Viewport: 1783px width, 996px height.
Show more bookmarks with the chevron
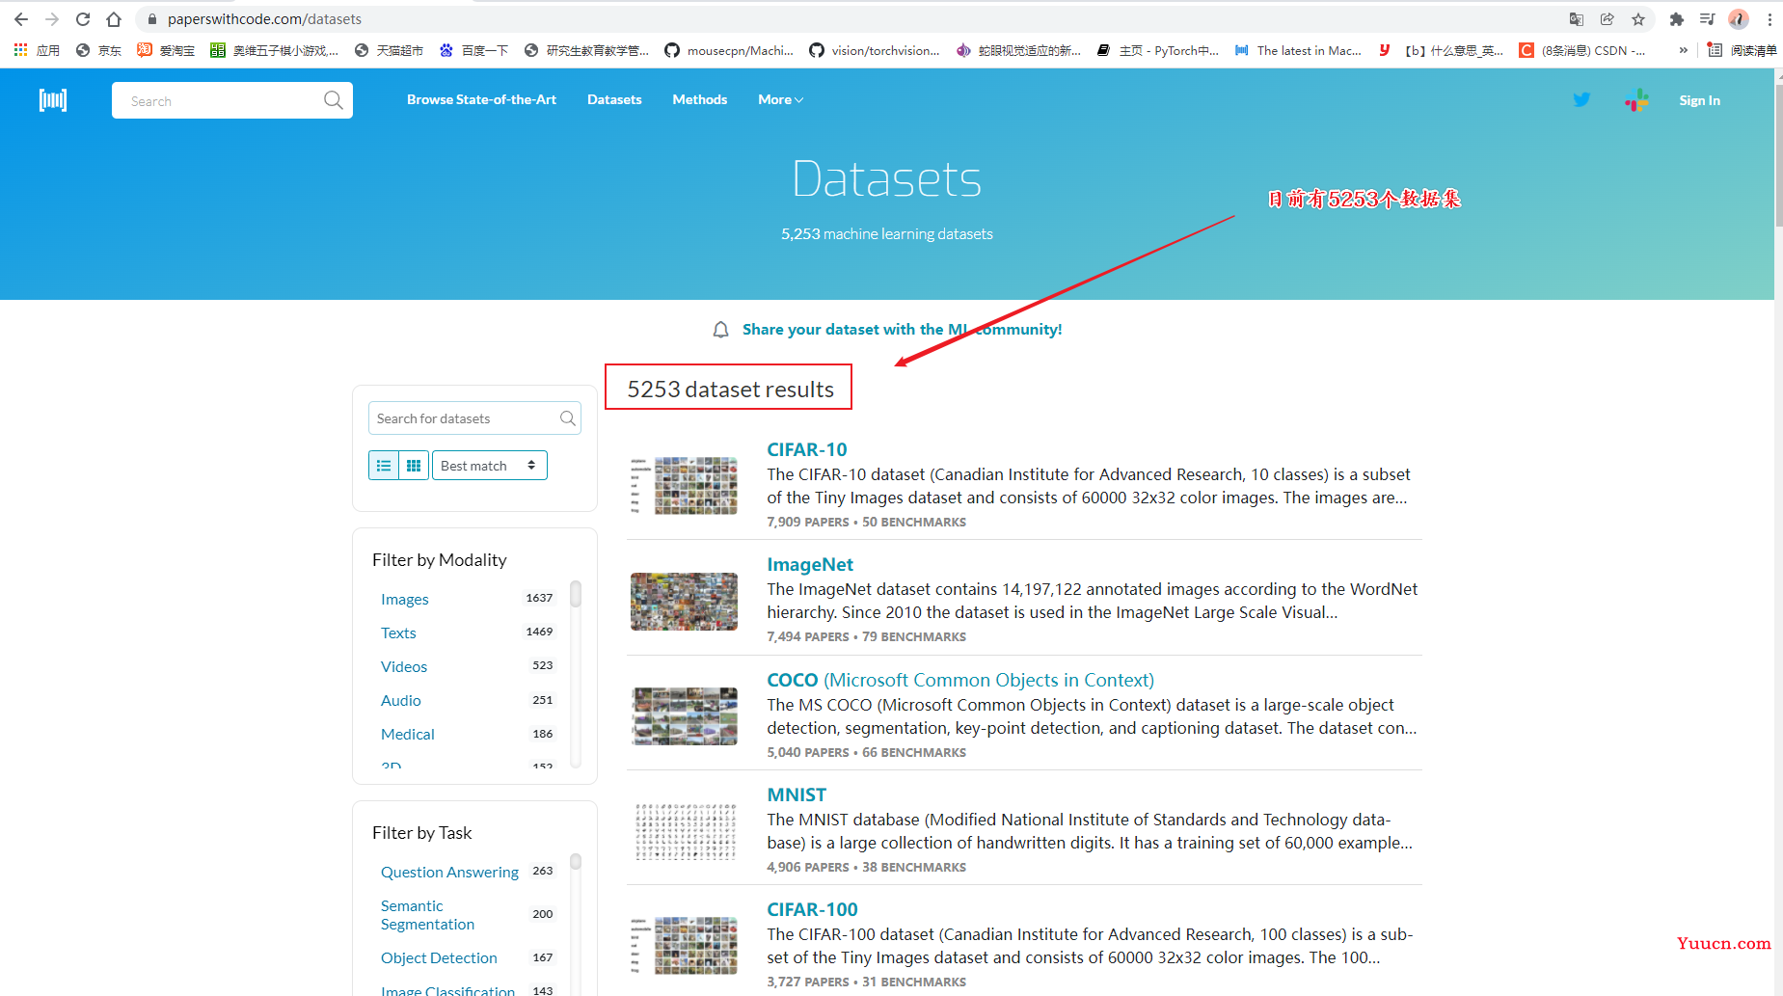click(x=1684, y=50)
